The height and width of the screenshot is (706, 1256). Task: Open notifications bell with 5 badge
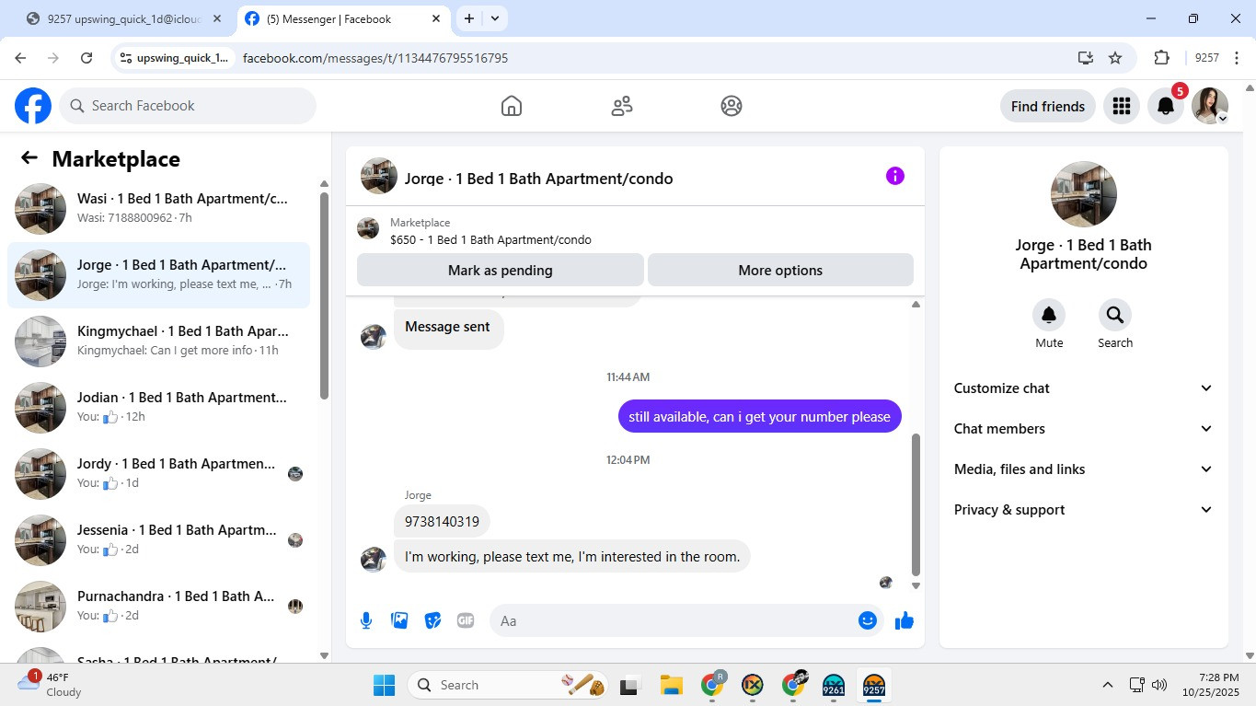[x=1165, y=106]
